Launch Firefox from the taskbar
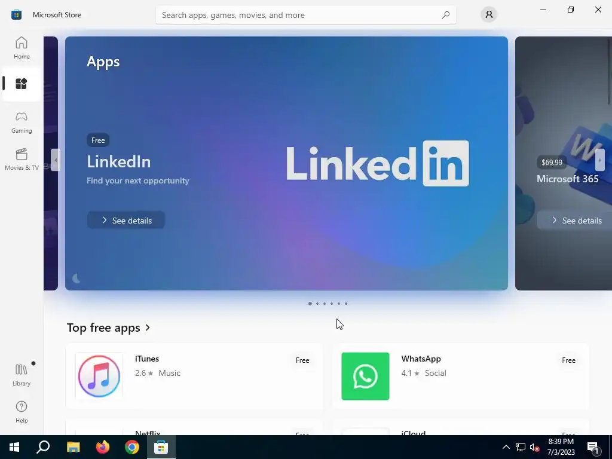This screenshot has height=459, width=612. click(x=103, y=447)
